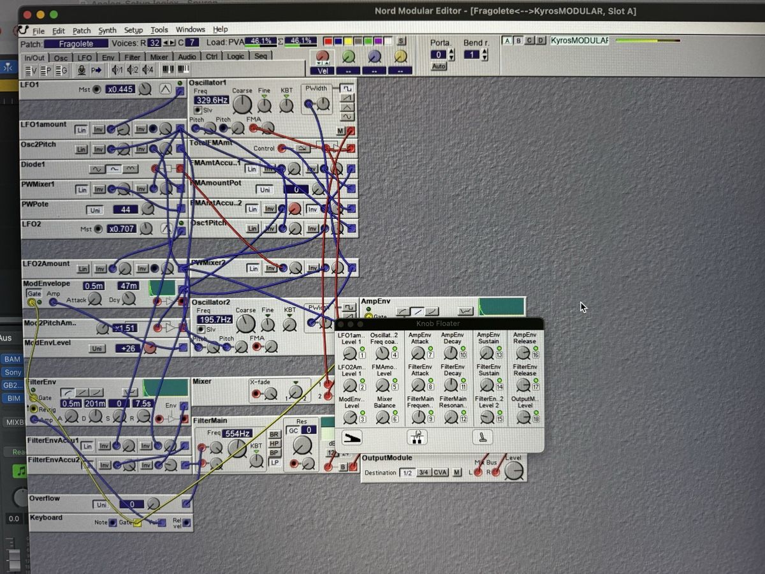
Task: Click the Auto button under Porta
Action: click(x=439, y=66)
